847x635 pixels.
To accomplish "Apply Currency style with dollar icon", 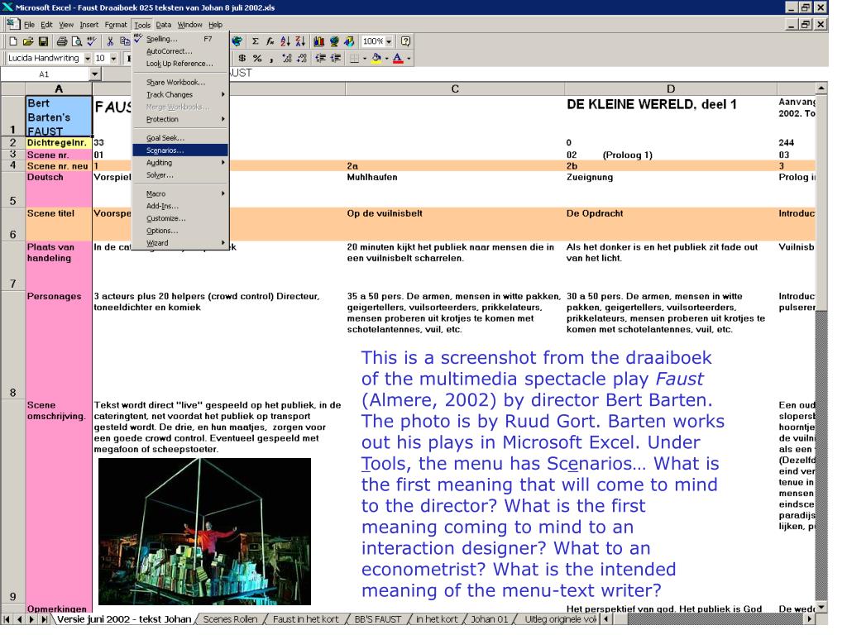I will 242,59.
